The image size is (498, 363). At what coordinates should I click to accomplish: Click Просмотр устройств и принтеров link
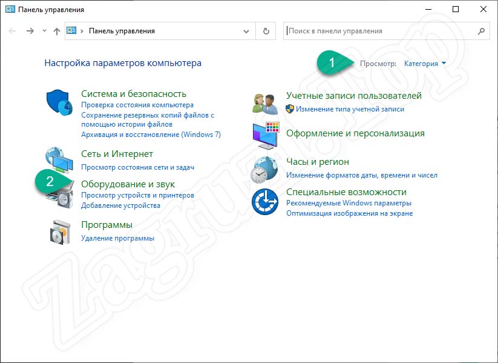pos(137,195)
